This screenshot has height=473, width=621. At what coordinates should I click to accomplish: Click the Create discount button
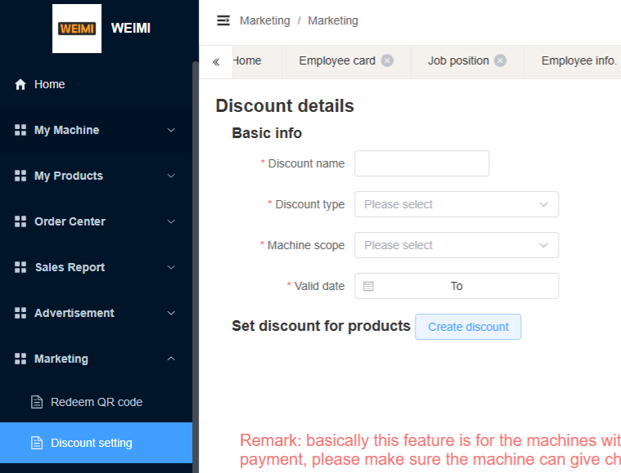point(468,327)
